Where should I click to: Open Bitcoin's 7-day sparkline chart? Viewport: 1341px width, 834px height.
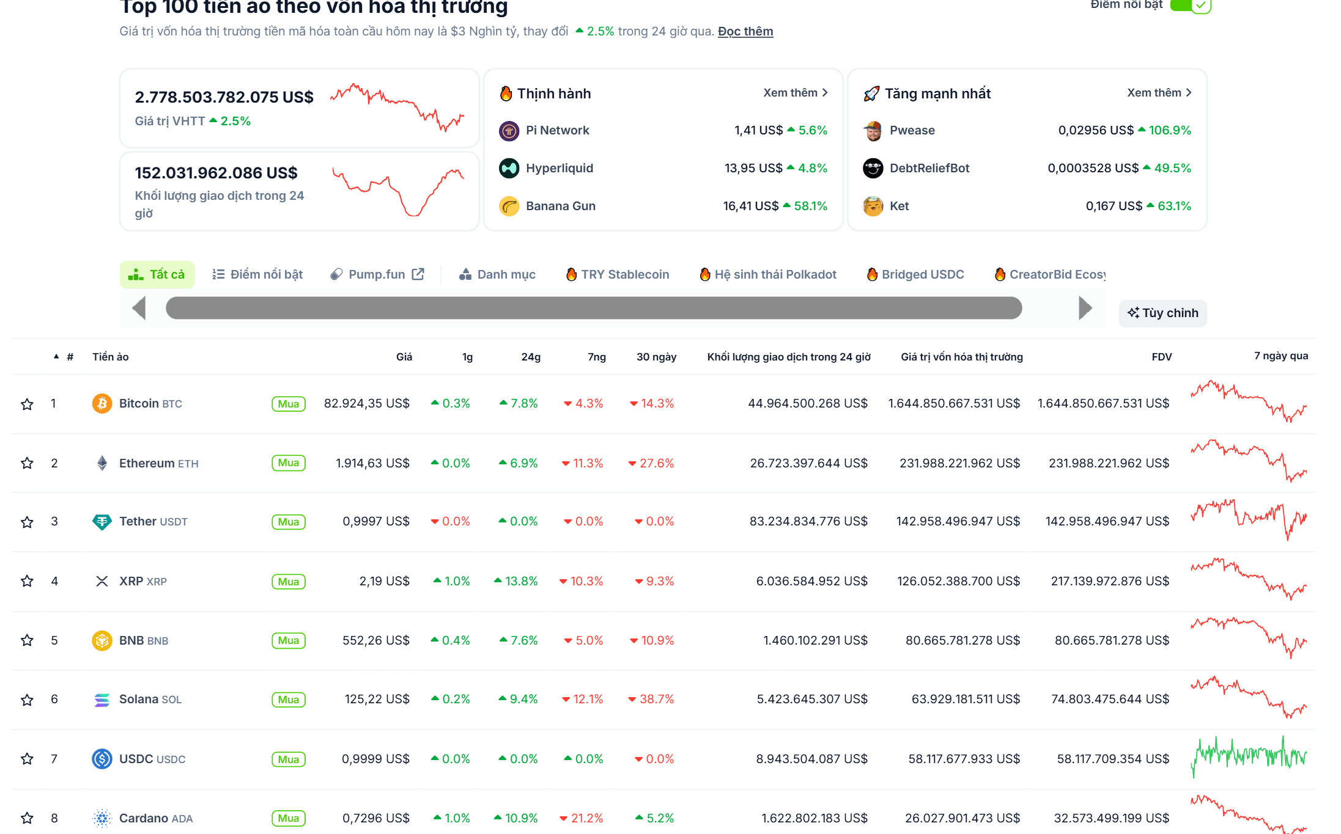[1249, 402]
